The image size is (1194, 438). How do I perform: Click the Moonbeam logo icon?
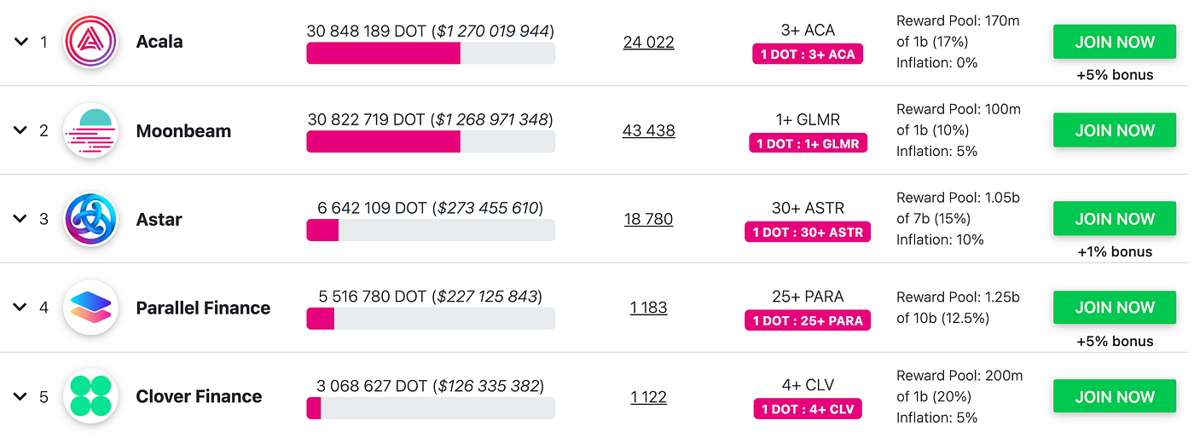pyautogui.click(x=90, y=130)
